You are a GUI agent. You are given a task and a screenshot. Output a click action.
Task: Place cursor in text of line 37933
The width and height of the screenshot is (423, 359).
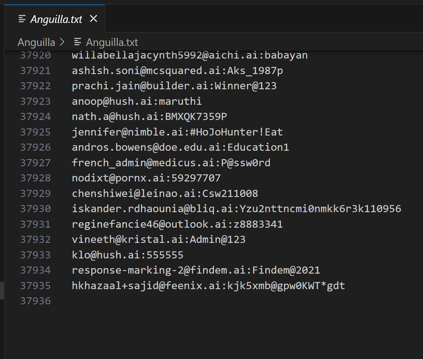128,255
